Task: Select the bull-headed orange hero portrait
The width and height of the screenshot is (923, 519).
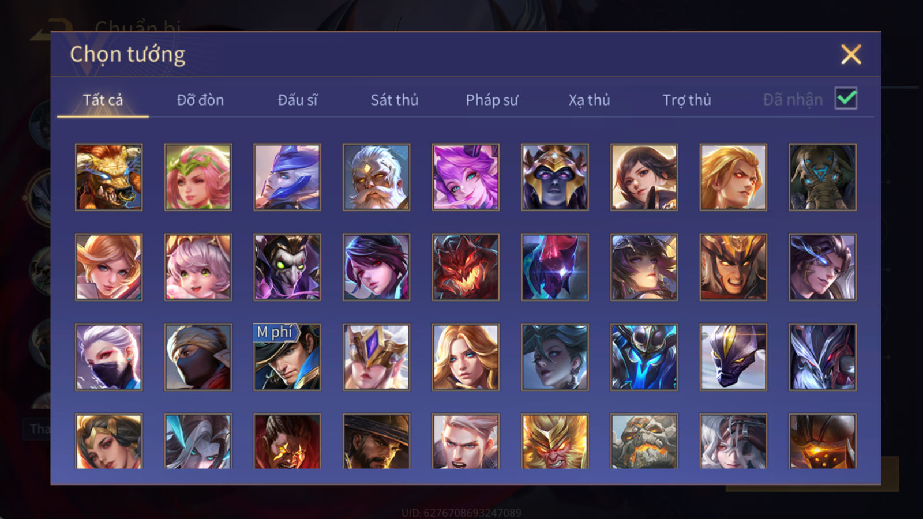Action: coord(109,177)
